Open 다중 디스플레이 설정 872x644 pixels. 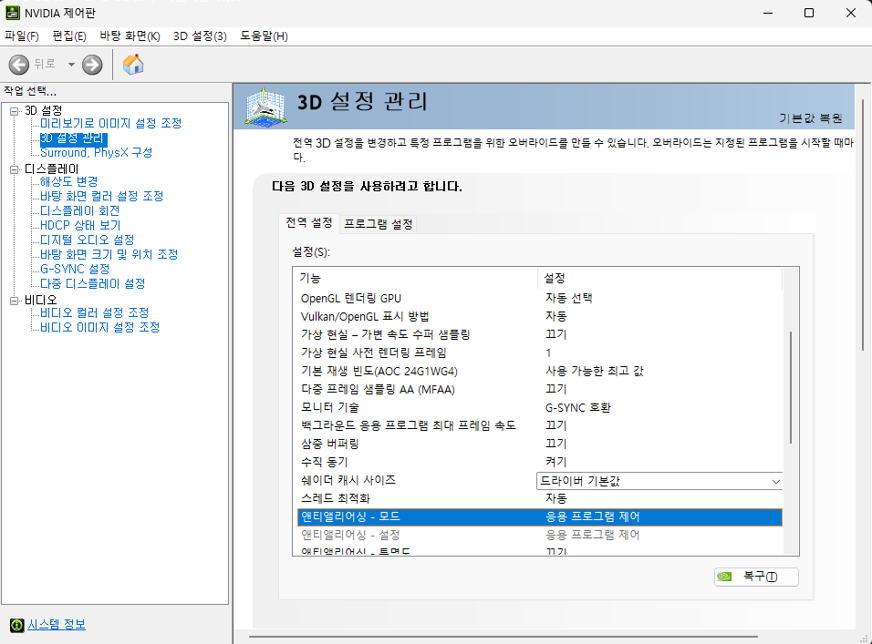coord(92,283)
